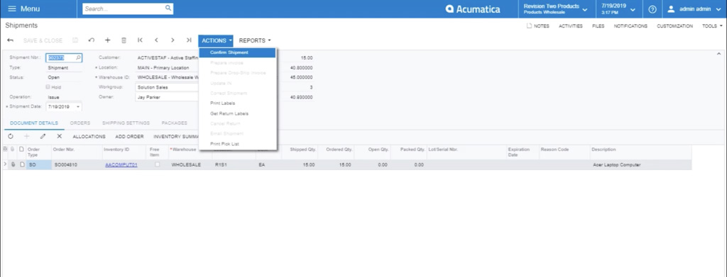Image resolution: width=727 pixels, height=277 pixels.
Task: Click the ADD ORDER button
Action: (x=129, y=137)
